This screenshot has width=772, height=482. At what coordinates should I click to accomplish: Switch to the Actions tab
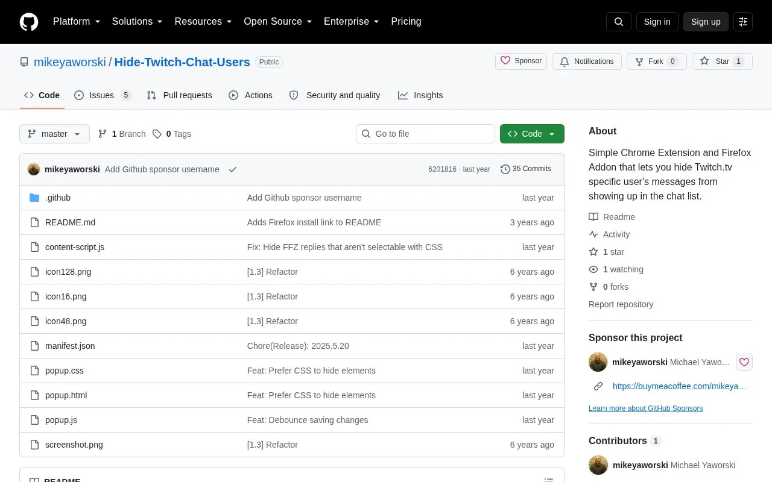pyautogui.click(x=251, y=95)
